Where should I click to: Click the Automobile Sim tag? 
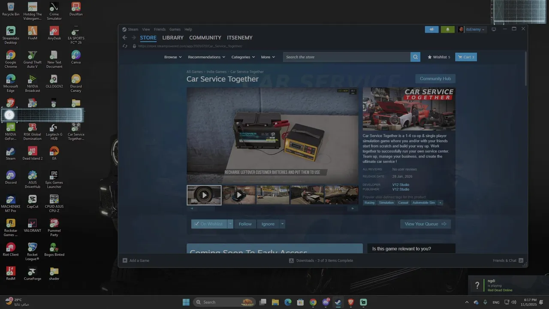(424, 203)
